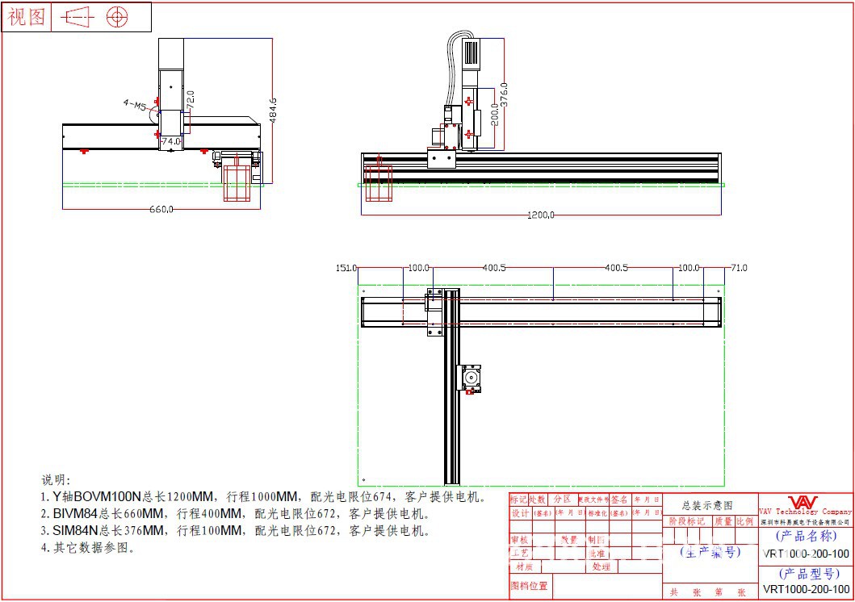Select the 376.0 height dimension
This screenshot has height=602, width=855.
pos(505,94)
